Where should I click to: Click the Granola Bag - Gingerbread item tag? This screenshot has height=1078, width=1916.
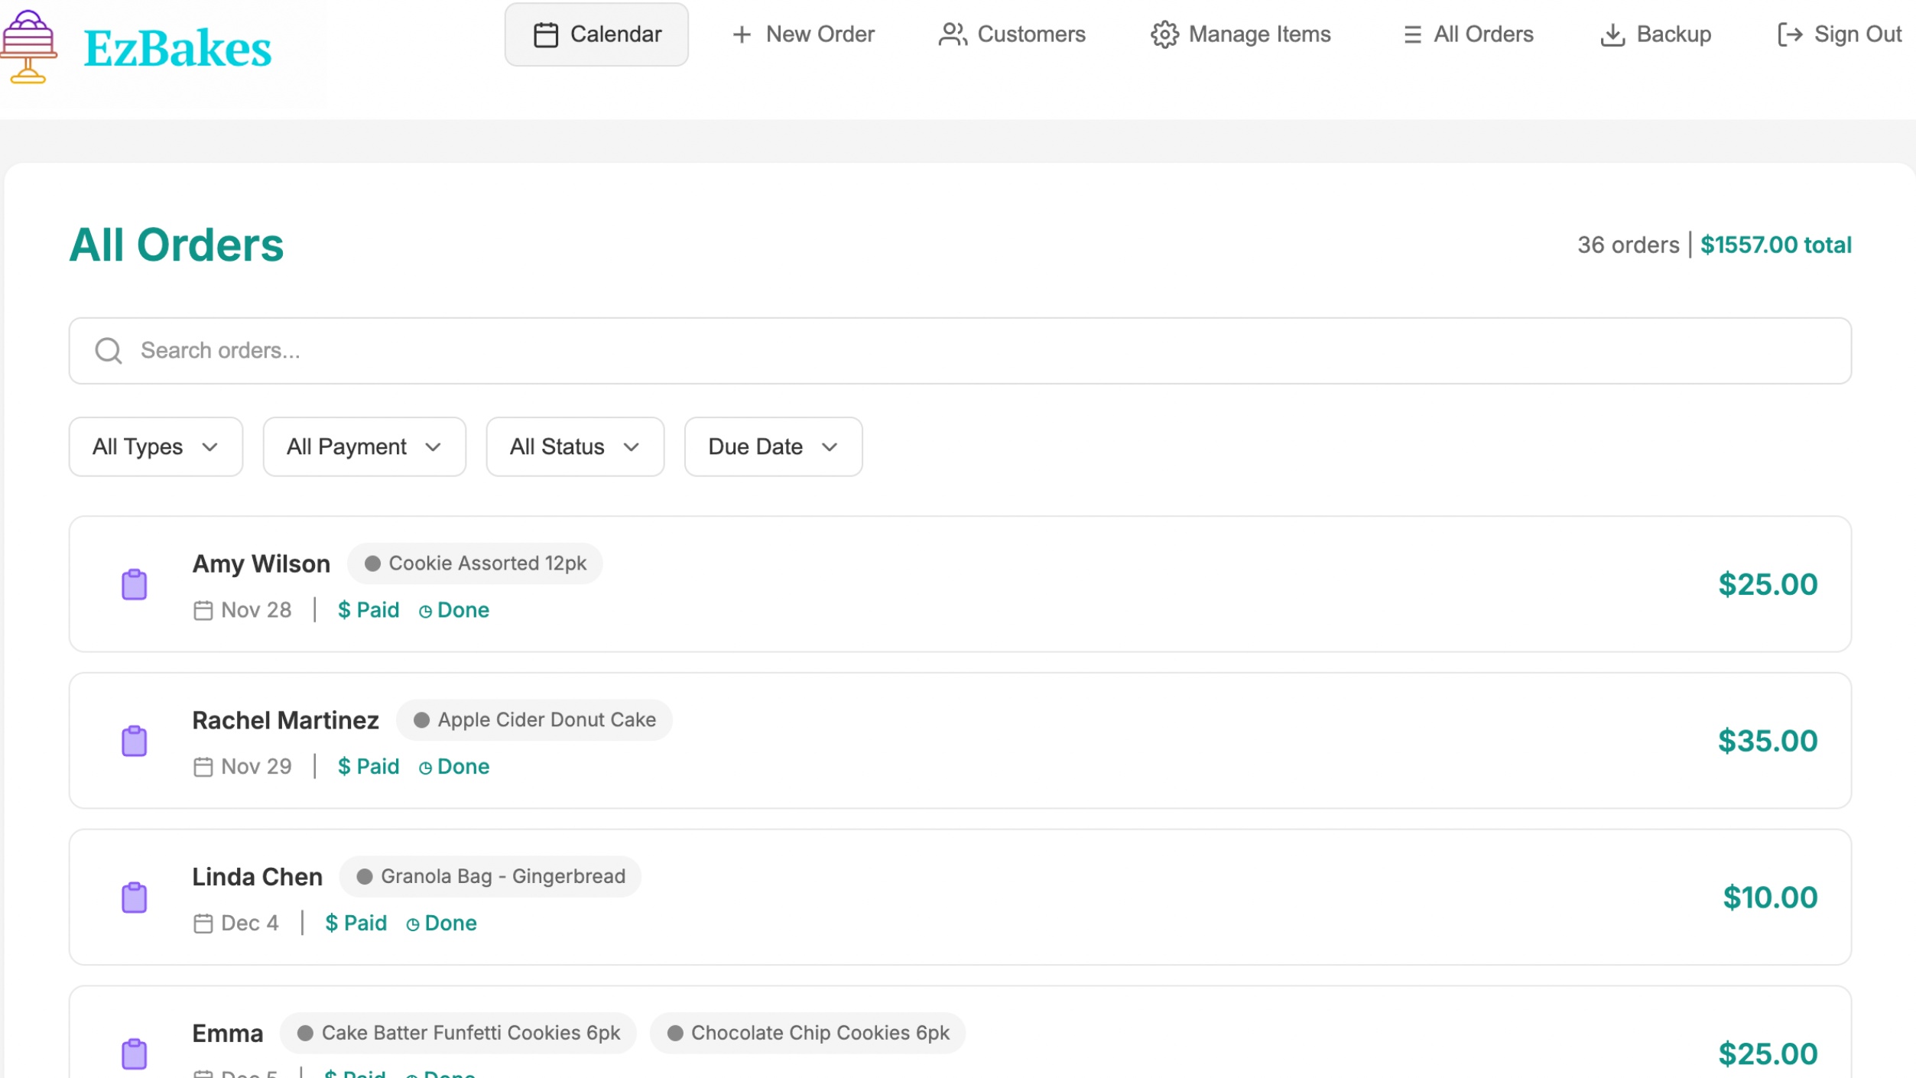point(489,876)
